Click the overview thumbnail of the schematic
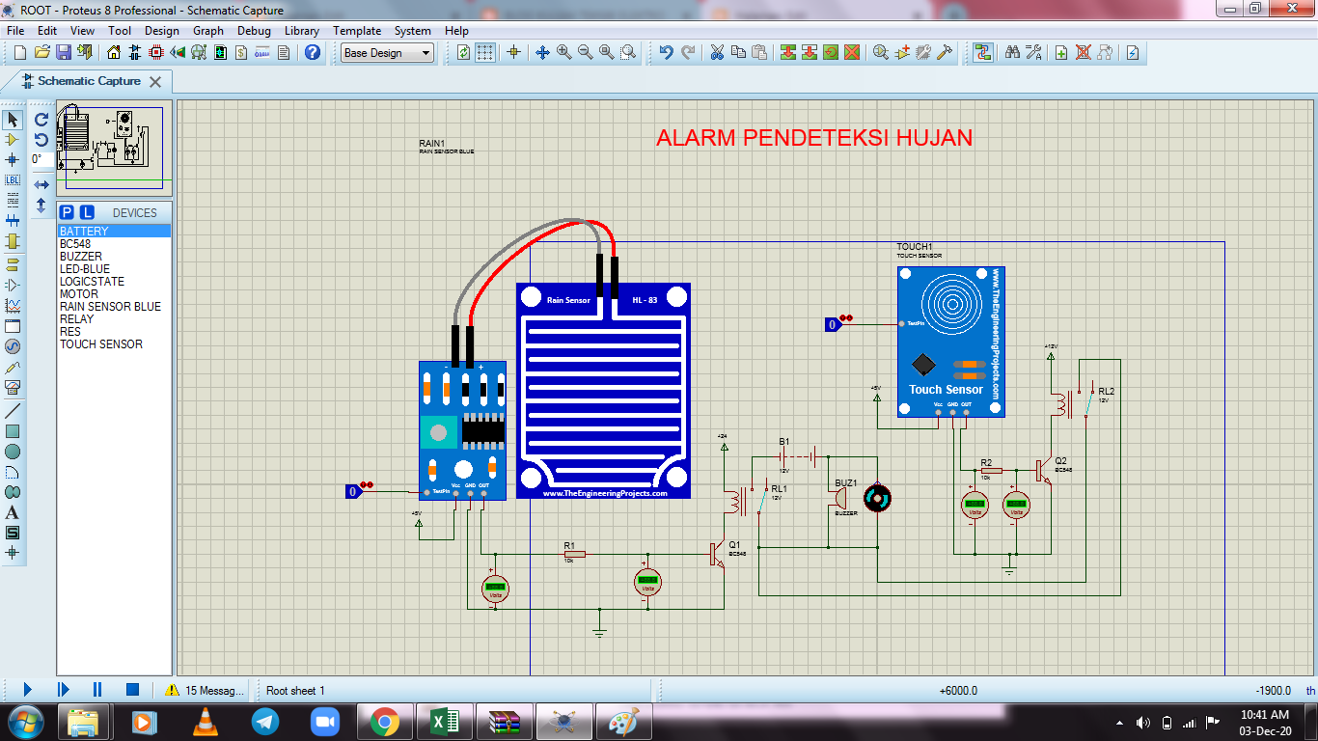Screen dimensions: 1318x741 [x=114, y=148]
